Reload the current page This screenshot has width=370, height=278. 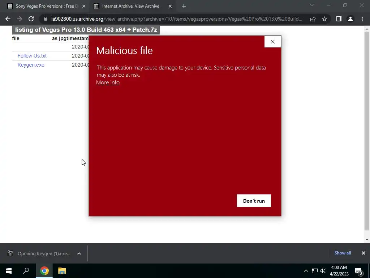coord(31,19)
